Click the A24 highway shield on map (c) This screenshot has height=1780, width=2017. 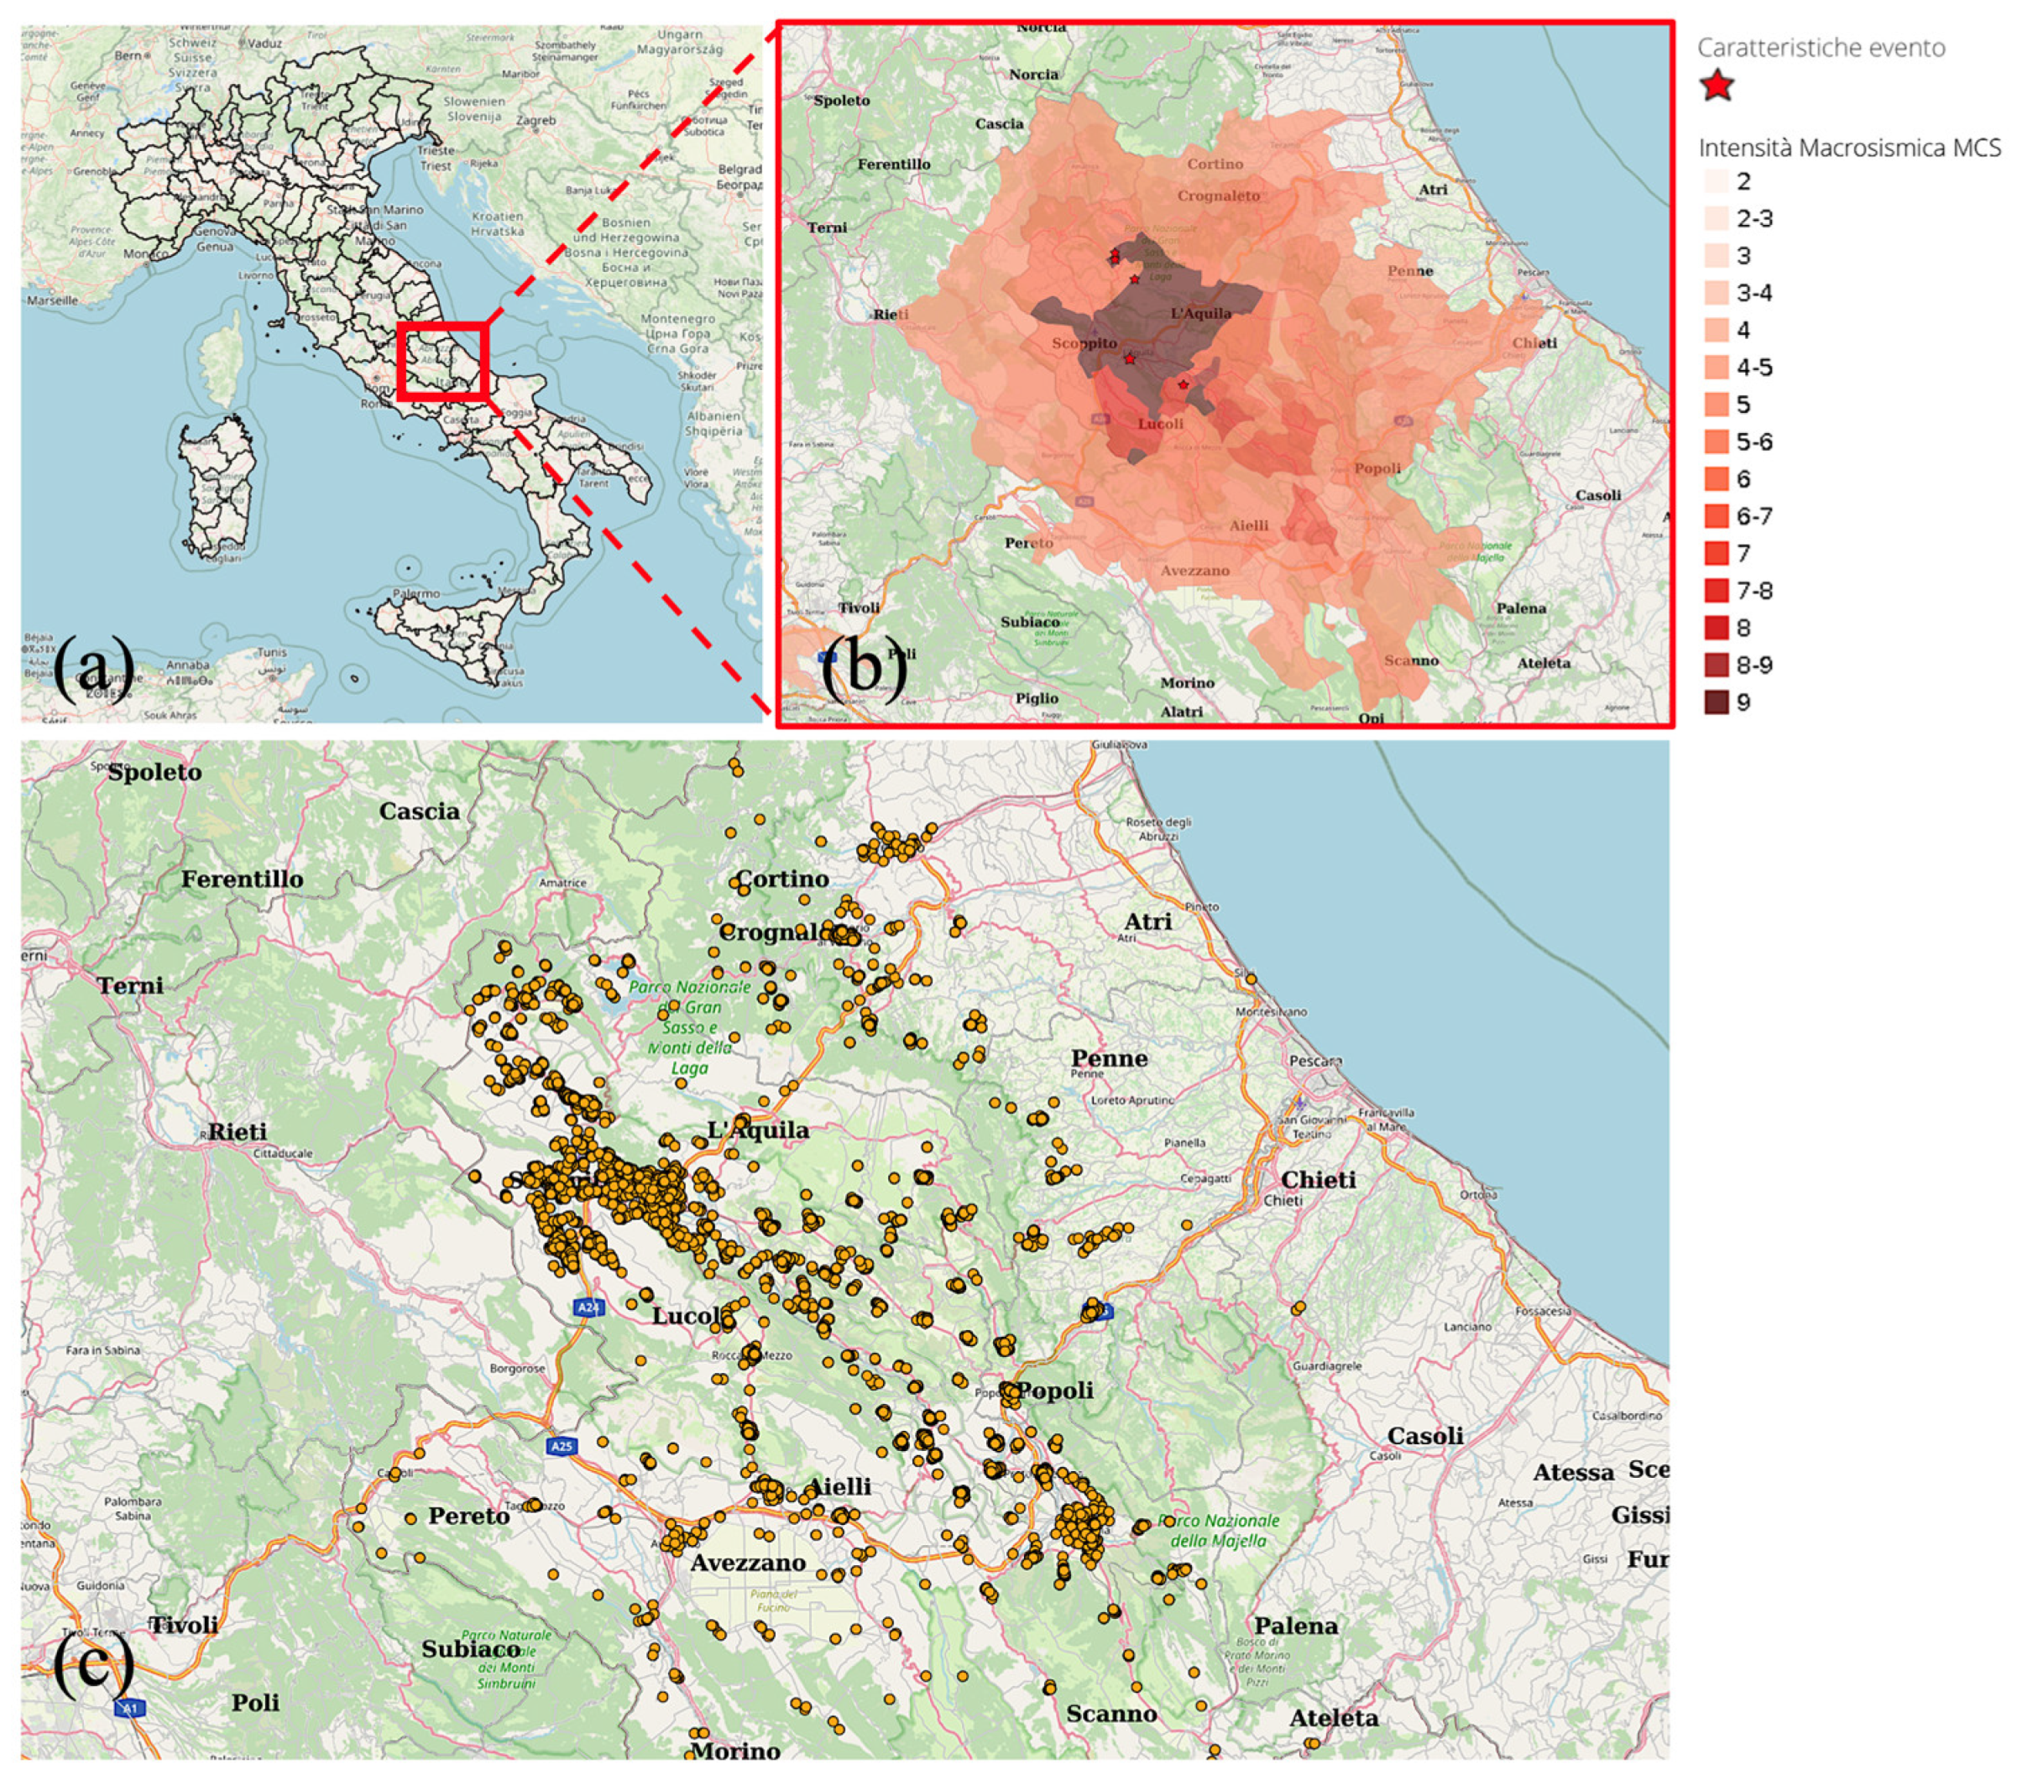tap(588, 1308)
